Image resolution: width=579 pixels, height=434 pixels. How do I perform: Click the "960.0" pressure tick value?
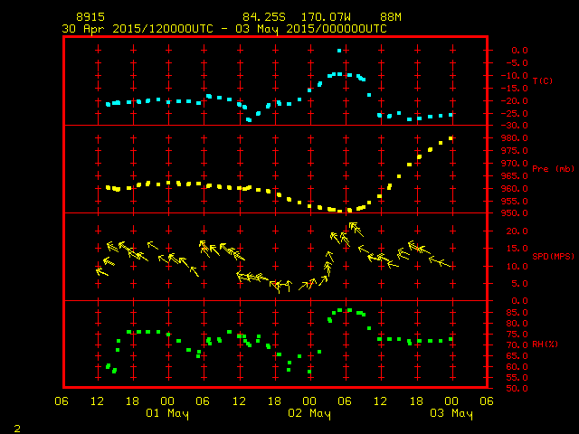pos(515,189)
